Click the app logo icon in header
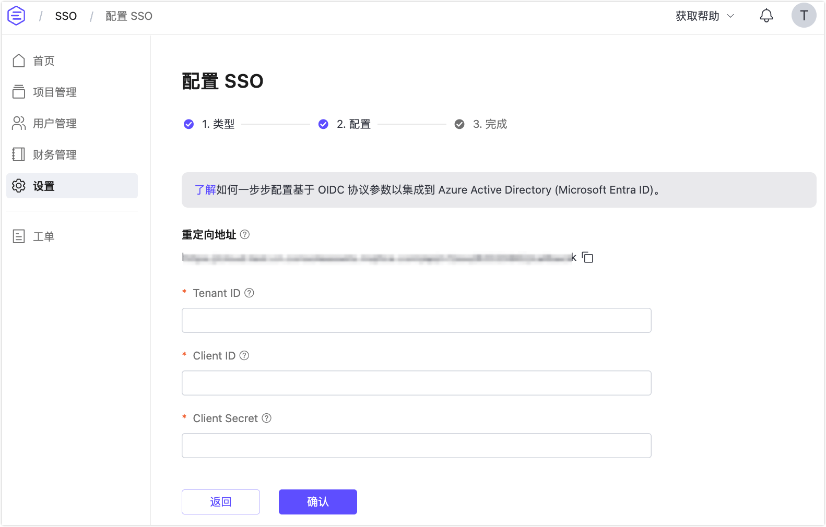826x527 pixels. pos(16,16)
